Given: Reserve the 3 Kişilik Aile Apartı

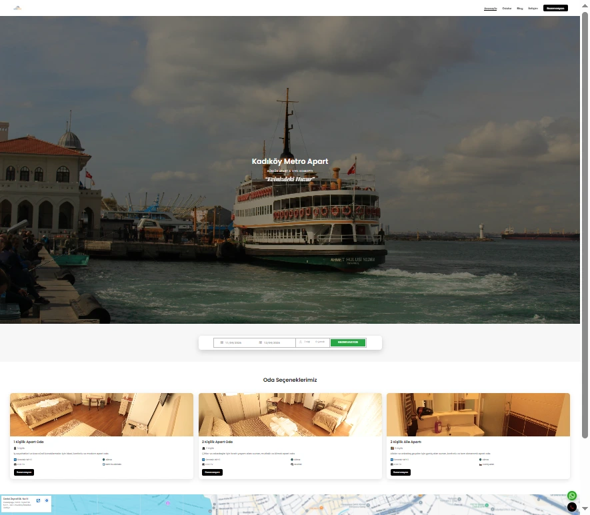Looking at the screenshot, I should (x=401, y=472).
